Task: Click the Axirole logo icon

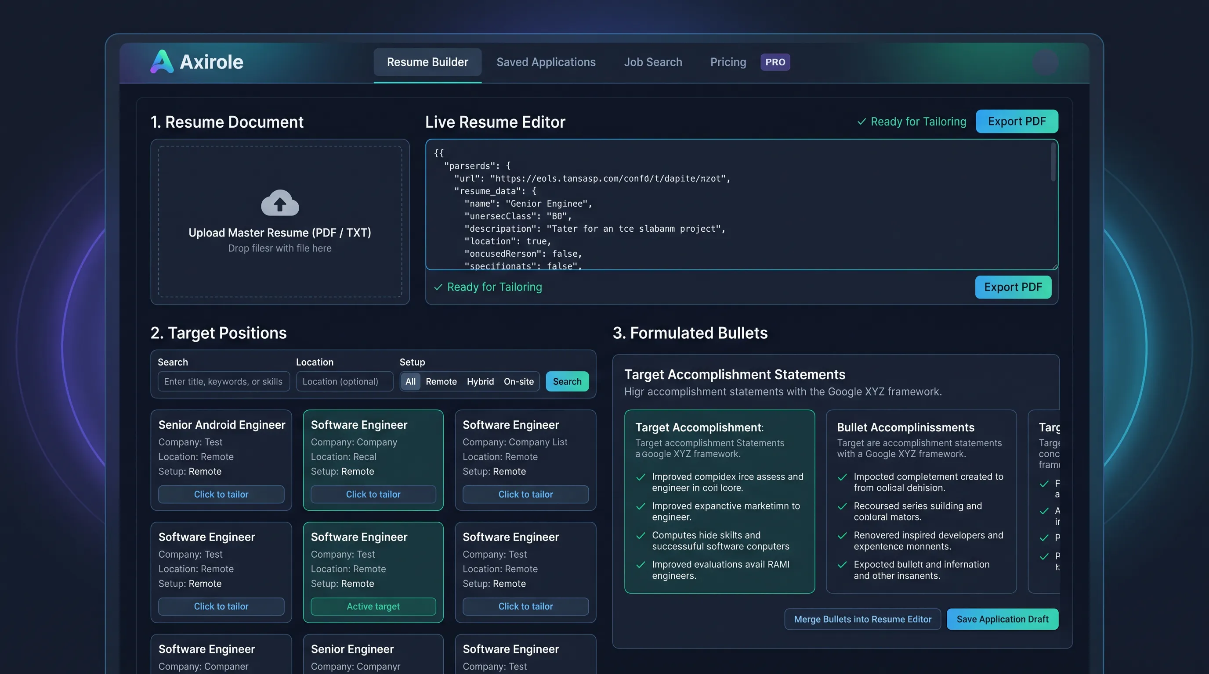Action: pos(162,62)
